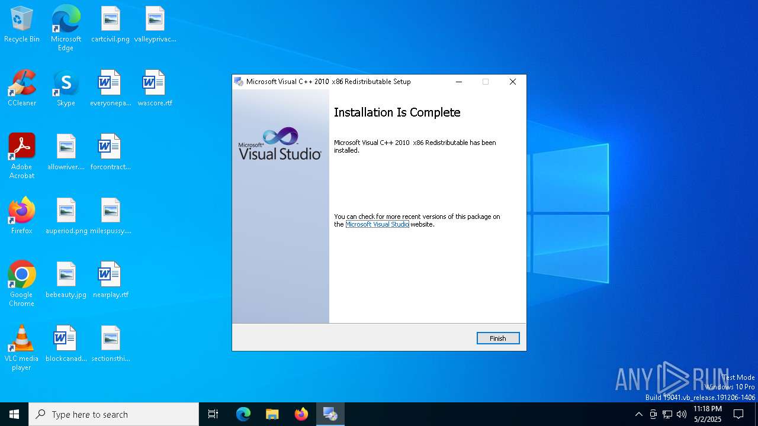Click the Finish button in the setup dialog

[x=498, y=338]
